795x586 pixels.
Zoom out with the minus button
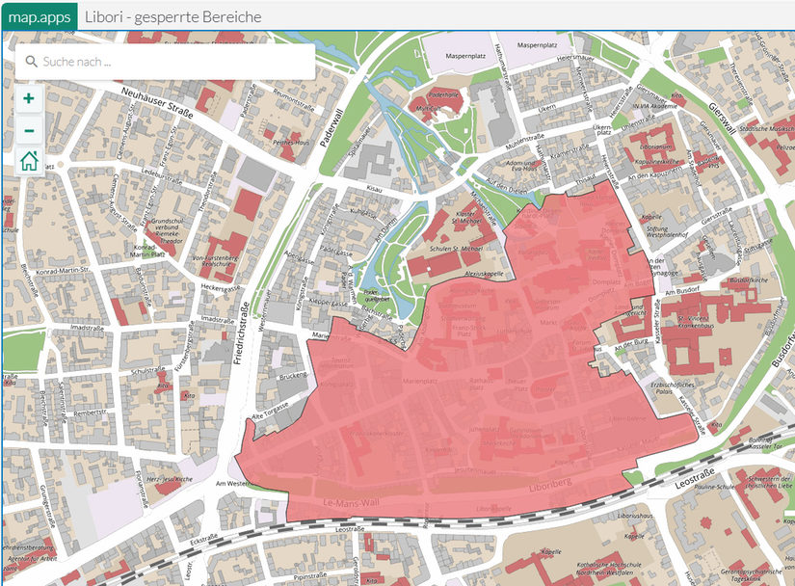tap(29, 130)
